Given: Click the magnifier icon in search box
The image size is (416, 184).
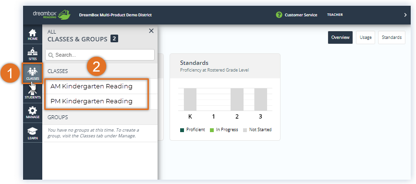Looking at the screenshot, I should [x=51, y=55].
